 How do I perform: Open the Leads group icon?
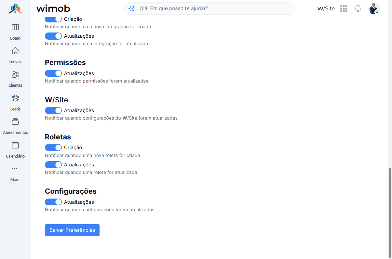pyautogui.click(x=15, y=98)
